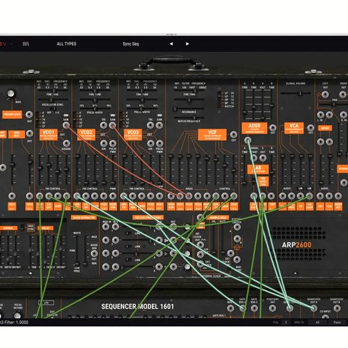This screenshot has width=348, height=348.
Task: Click the VCO3 SIN output jack
Action: click(150, 144)
